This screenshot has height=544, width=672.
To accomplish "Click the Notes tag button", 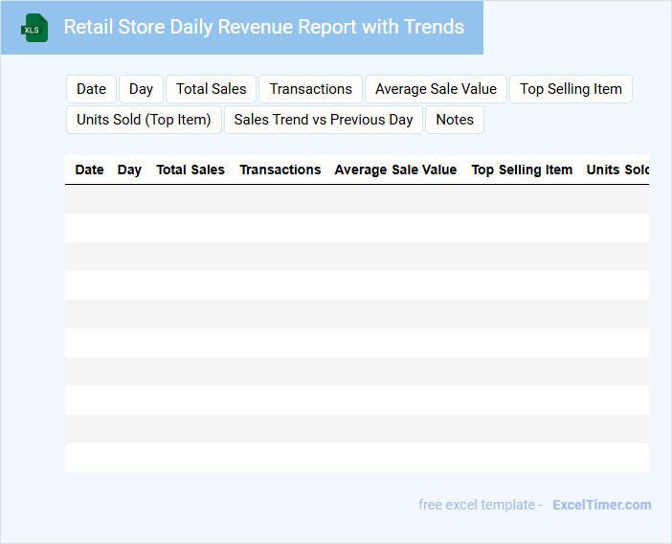I will (x=455, y=120).
